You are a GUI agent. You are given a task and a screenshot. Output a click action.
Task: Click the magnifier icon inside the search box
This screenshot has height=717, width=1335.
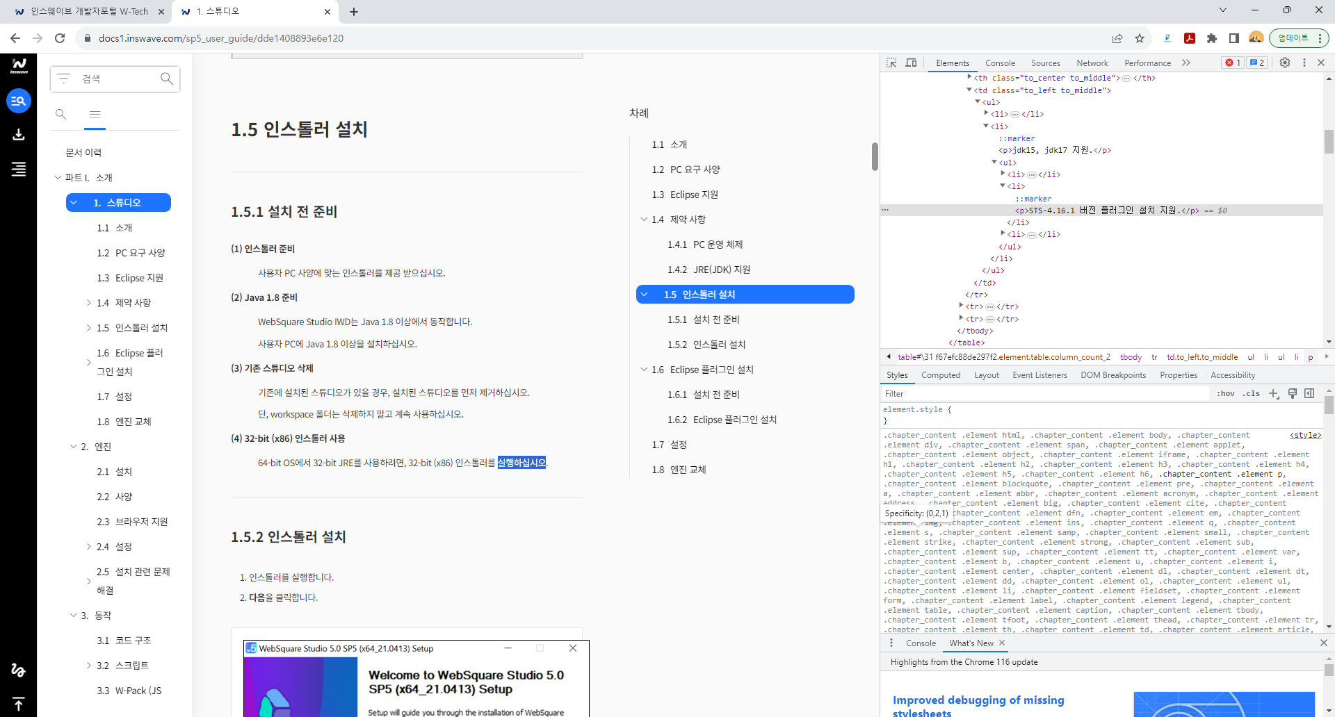[167, 79]
